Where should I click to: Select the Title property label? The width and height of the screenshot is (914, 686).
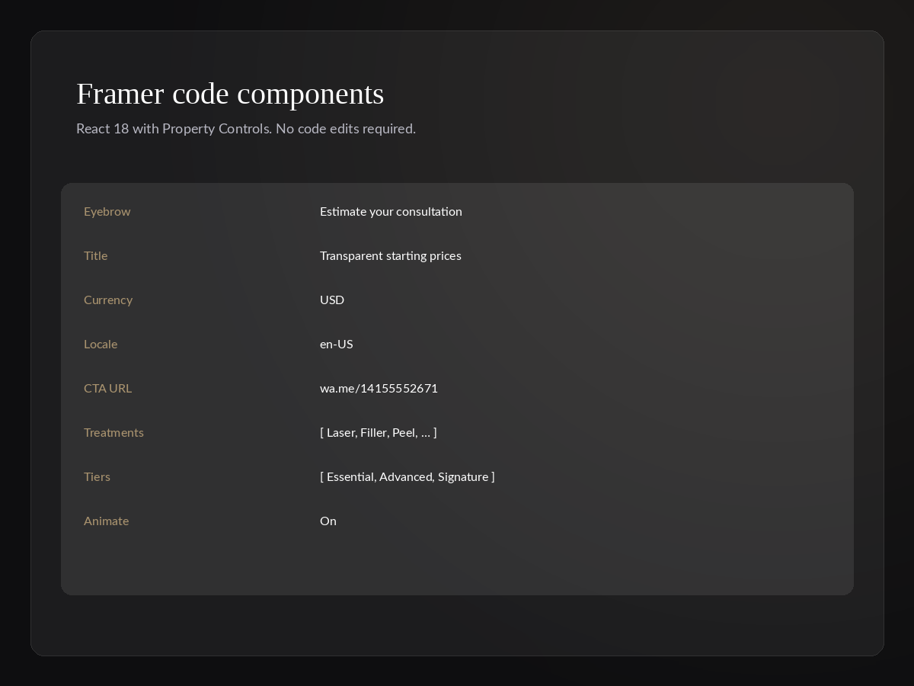(96, 256)
